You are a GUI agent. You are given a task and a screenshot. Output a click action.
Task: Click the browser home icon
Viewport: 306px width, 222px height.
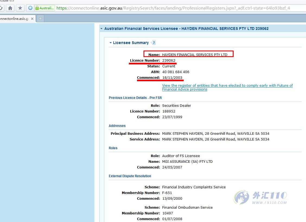coord(10,8)
